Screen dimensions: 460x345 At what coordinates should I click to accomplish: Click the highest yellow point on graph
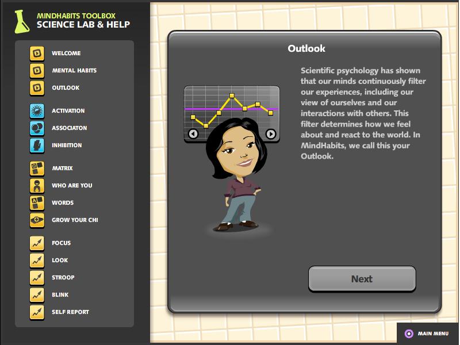pyautogui.click(x=232, y=95)
